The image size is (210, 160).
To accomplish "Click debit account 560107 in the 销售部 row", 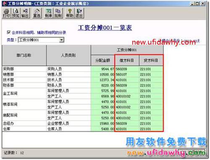I will pyautogui.click(x=127, y=75).
